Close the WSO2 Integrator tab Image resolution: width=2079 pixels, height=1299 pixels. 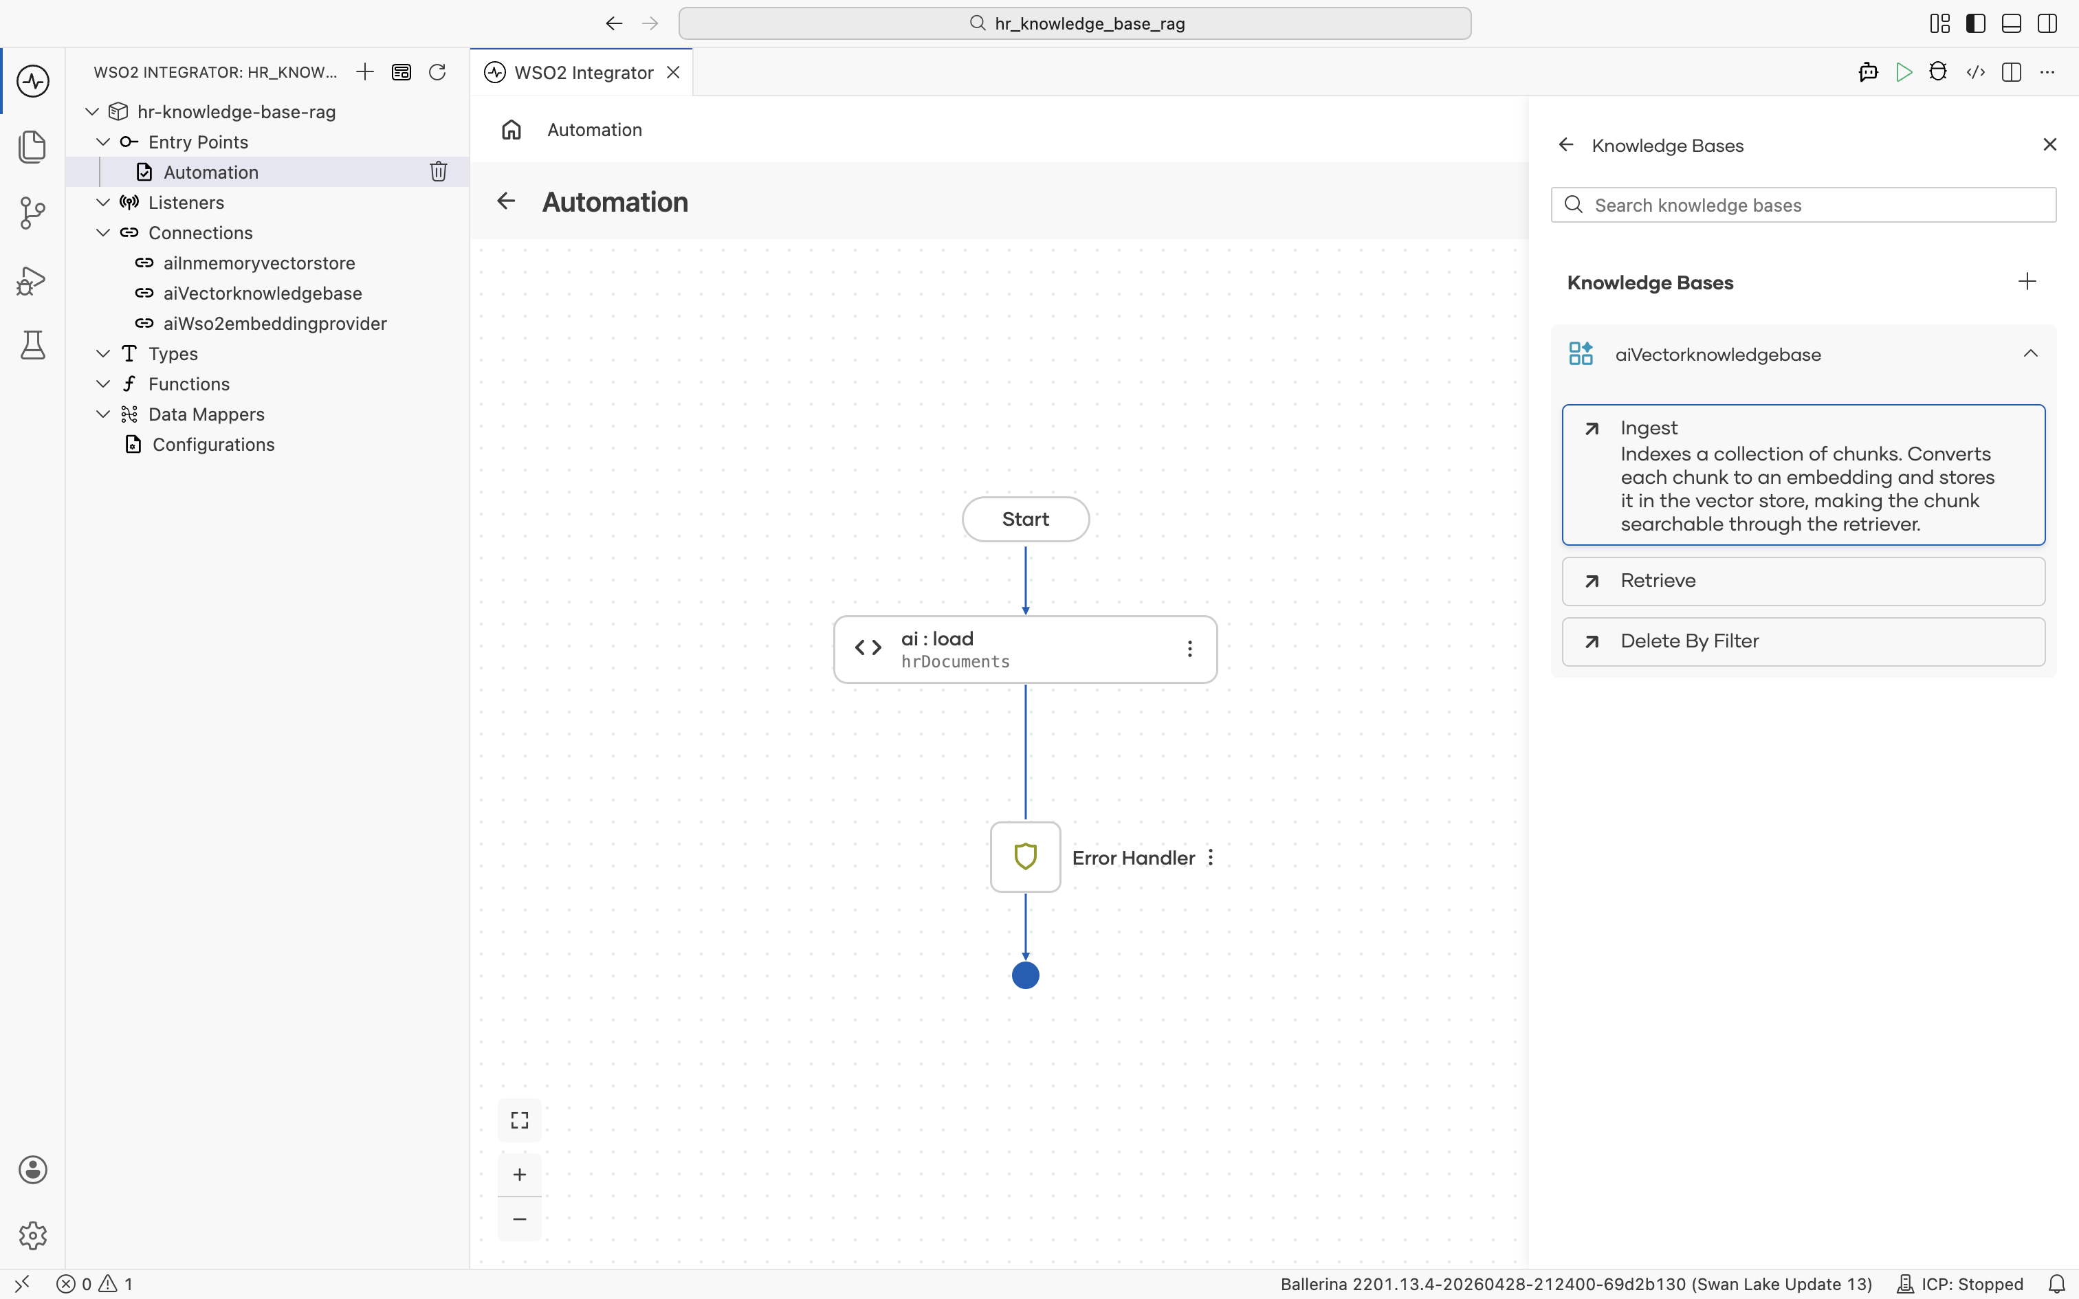674,72
